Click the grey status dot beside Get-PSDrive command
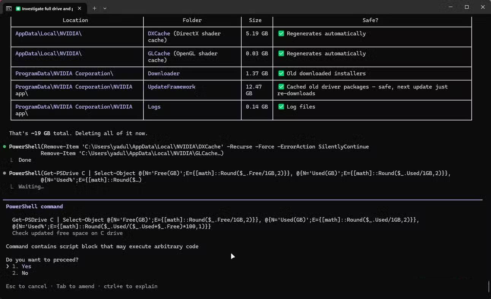Screen dimensions: 491x299 [5, 173]
